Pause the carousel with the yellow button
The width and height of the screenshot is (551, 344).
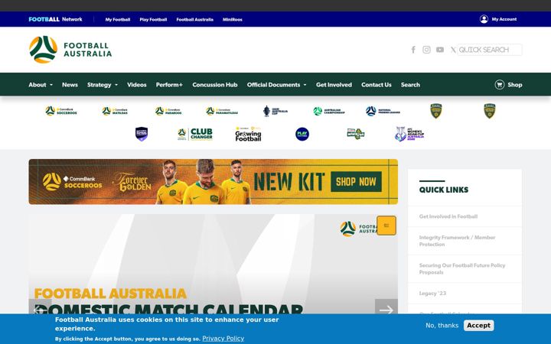coord(386,226)
